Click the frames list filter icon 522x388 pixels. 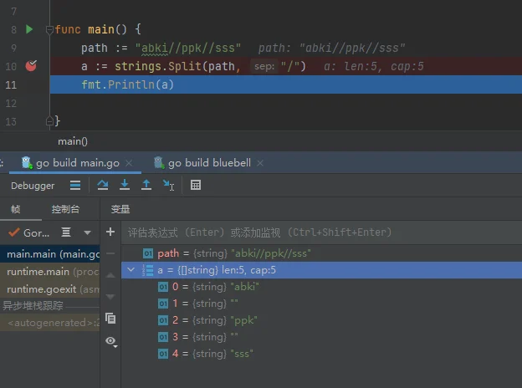click(66, 232)
